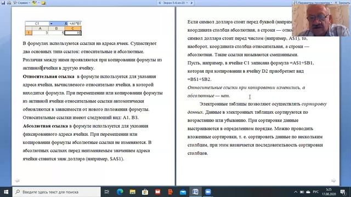The height and width of the screenshot is (197, 351).
Task: Open the red app icon on taskbar
Action: pyautogui.click(x=158, y=192)
